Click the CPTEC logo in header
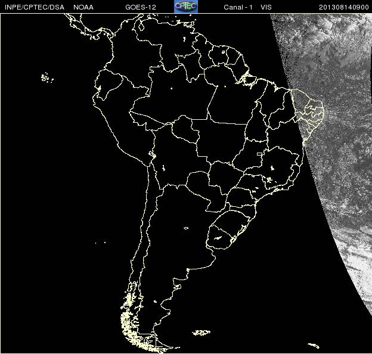 coord(186,7)
